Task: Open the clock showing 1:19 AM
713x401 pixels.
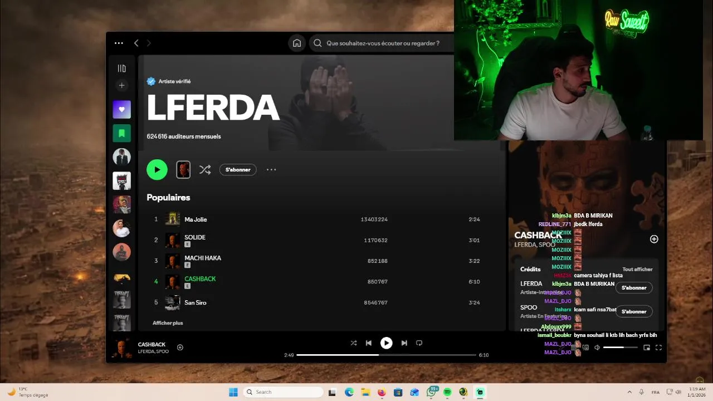Action: tap(697, 392)
